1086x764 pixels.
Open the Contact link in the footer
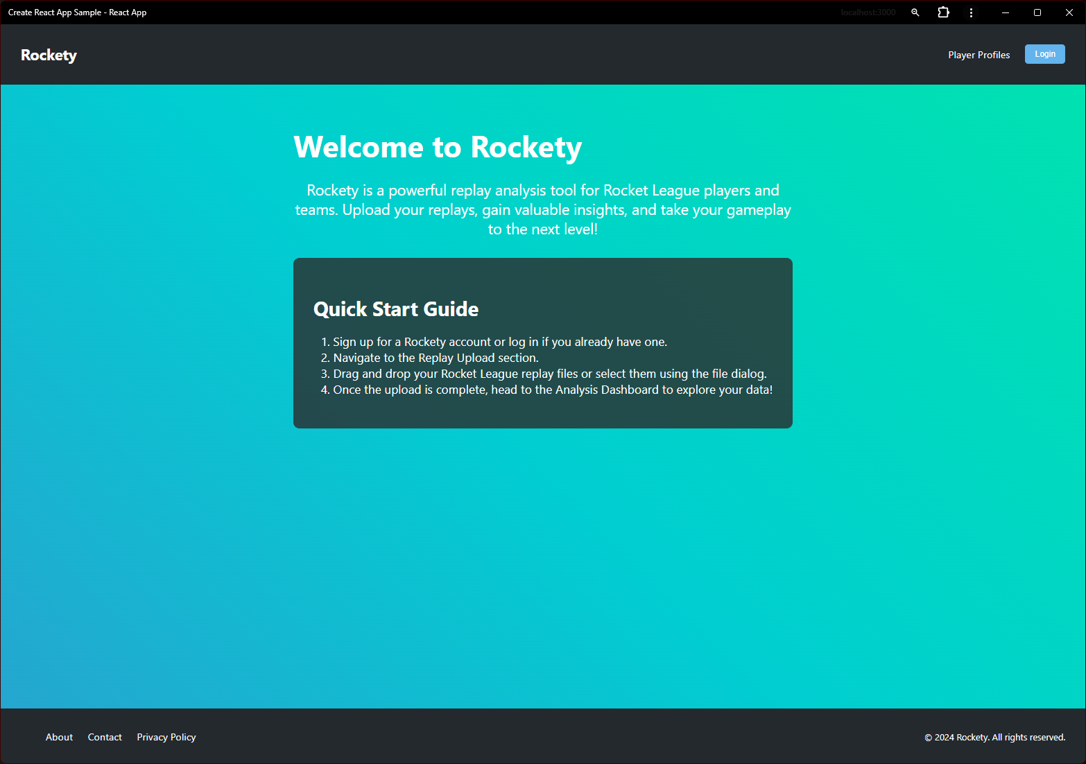pyautogui.click(x=105, y=737)
